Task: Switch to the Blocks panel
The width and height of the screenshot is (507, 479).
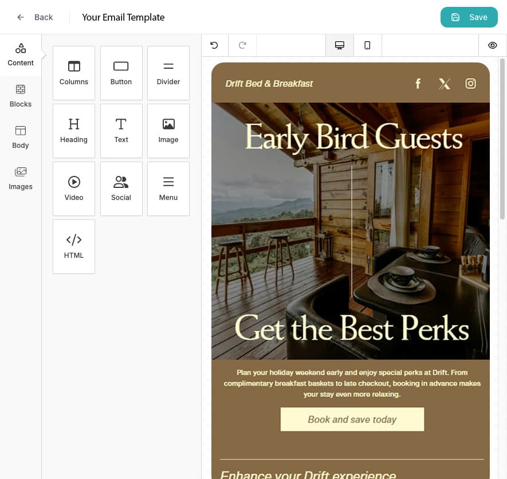Action: 21,96
